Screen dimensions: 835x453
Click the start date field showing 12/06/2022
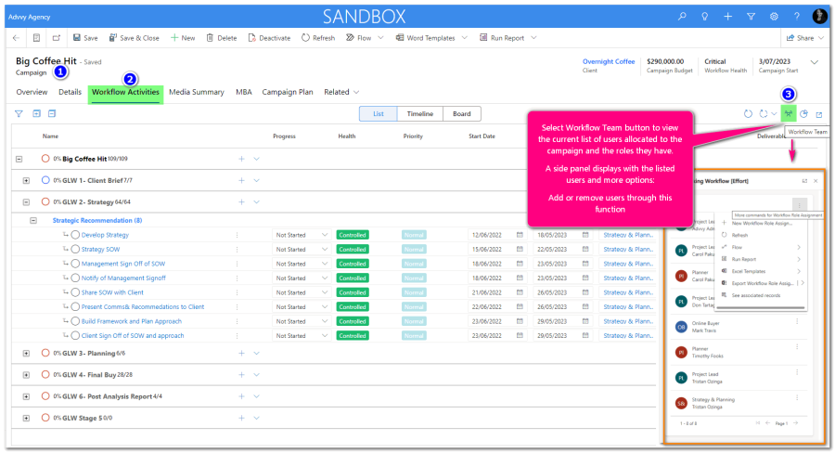[492, 235]
